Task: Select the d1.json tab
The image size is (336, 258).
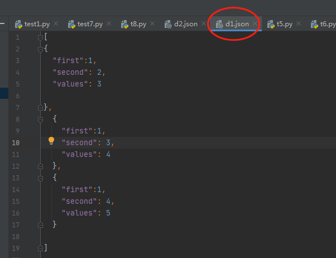Action: (237, 24)
